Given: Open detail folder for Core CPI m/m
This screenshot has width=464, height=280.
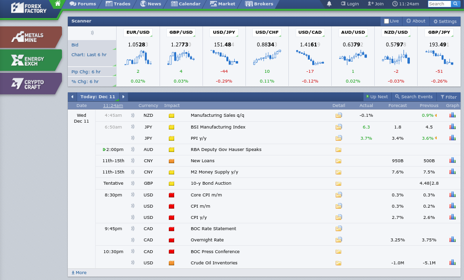Looking at the screenshot, I should click(x=339, y=195).
